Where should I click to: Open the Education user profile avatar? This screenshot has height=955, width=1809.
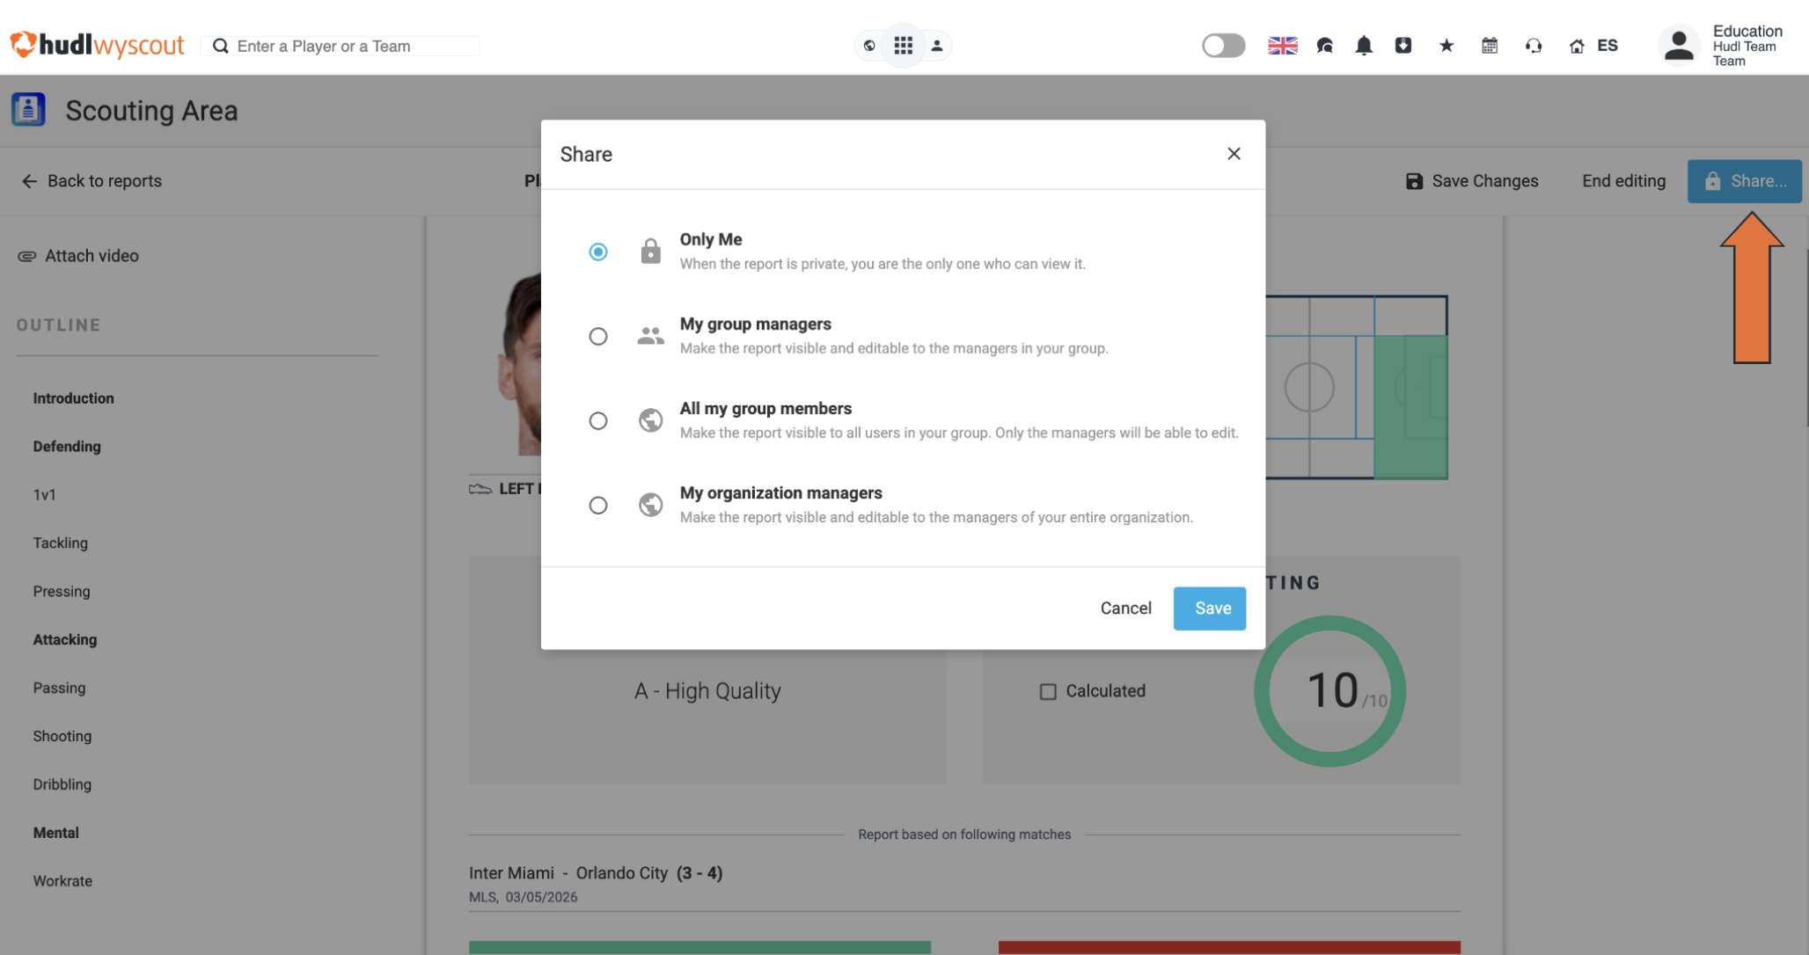pyautogui.click(x=1679, y=46)
